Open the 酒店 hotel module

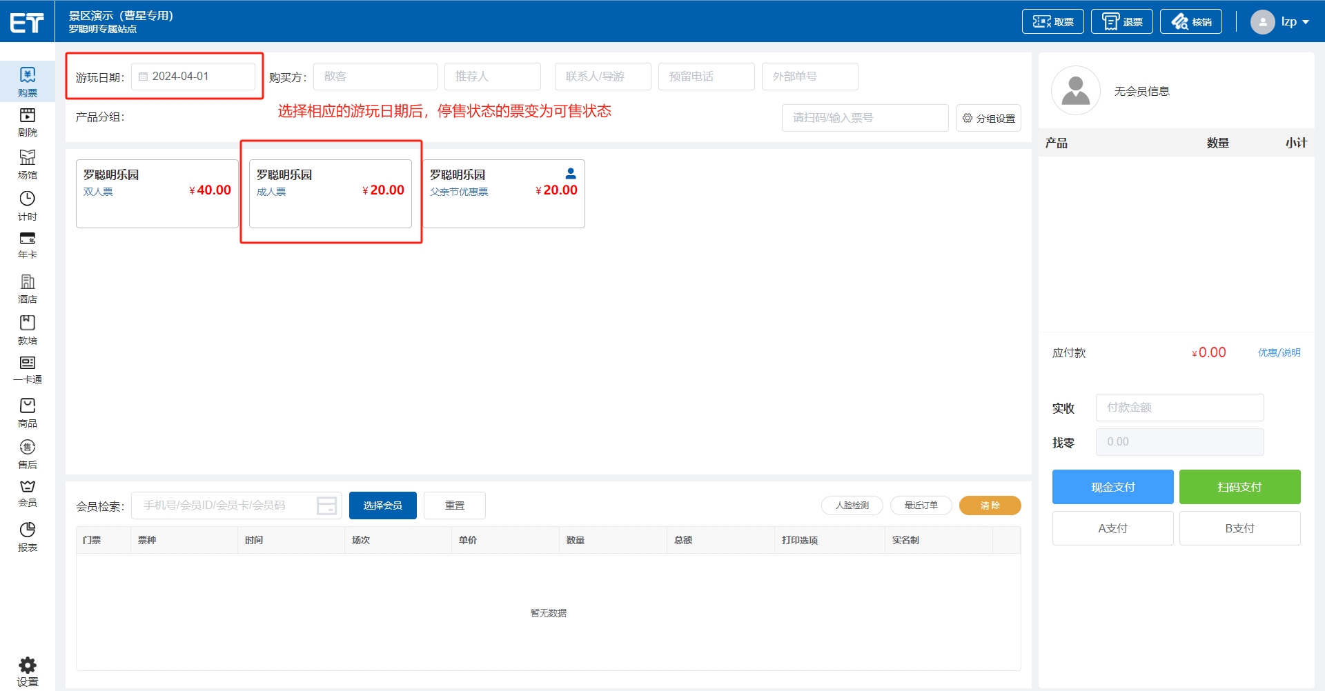[x=27, y=288]
